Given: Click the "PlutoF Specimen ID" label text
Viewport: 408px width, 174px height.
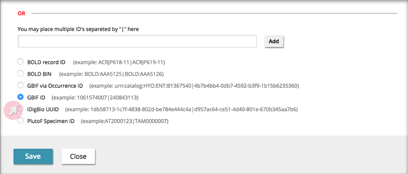Looking at the screenshot, I should (x=51, y=121).
